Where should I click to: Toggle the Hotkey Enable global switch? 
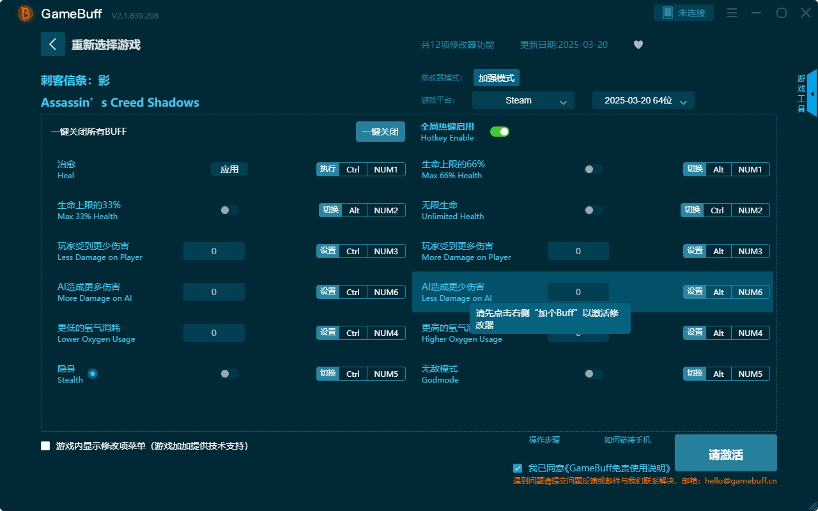(500, 131)
